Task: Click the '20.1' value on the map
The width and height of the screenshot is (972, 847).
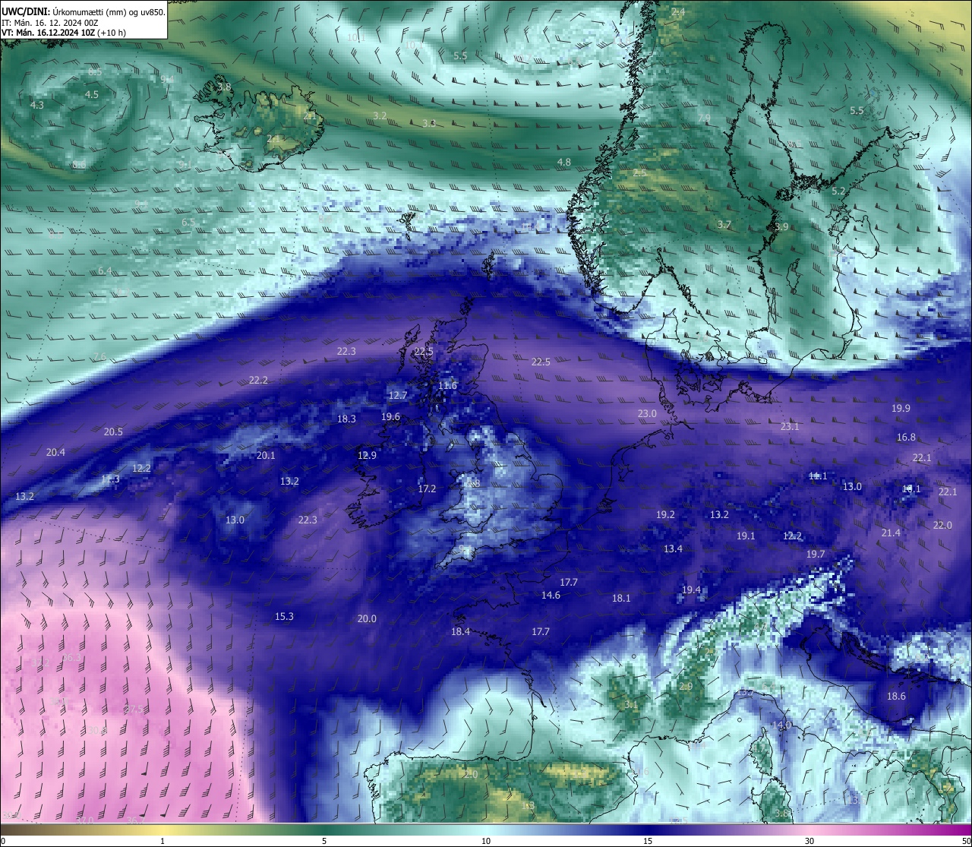Action: 266,455
